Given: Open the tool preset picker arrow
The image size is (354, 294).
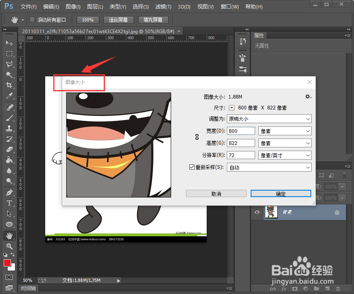Looking at the screenshot, I should pyautogui.click(x=23, y=20).
